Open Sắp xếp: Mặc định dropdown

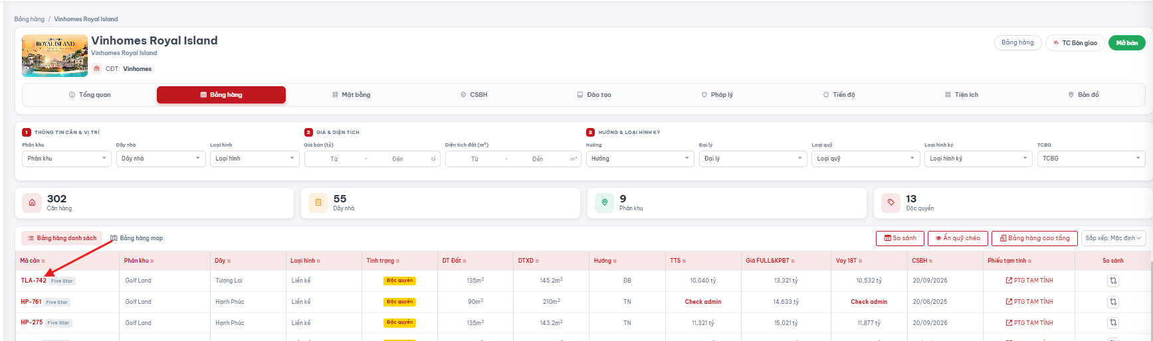[1113, 238]
